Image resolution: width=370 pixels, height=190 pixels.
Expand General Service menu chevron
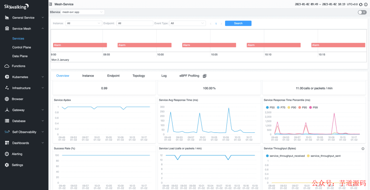coord(43,17)
